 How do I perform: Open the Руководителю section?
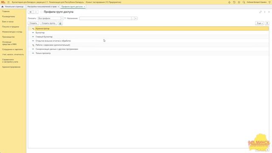(8, 17)
